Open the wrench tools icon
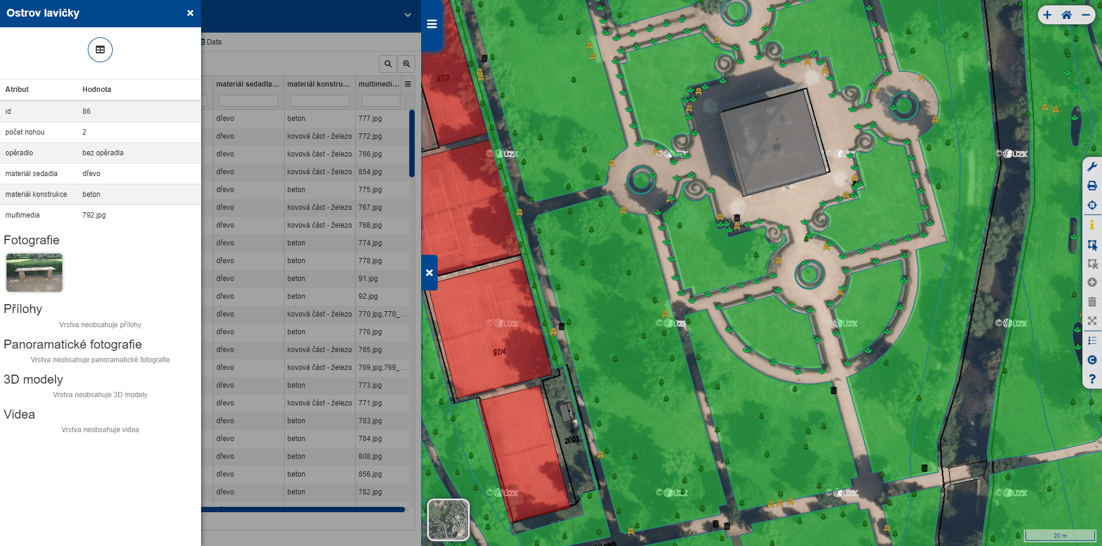Screen dimensions: 1102x546 point(1092,167)
